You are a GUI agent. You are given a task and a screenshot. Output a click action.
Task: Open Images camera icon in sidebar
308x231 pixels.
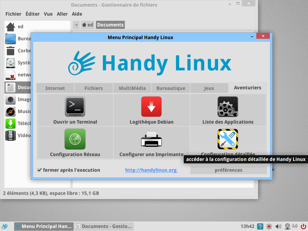click(11, 99)
